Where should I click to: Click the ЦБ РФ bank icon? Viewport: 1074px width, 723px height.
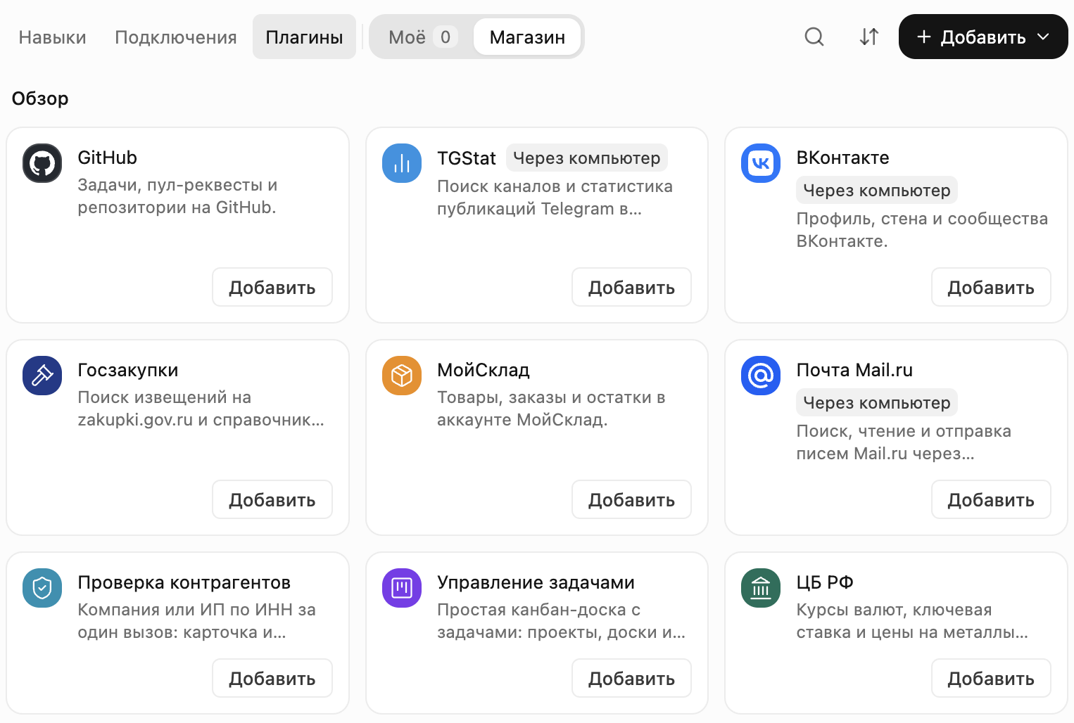coord(761,588)
